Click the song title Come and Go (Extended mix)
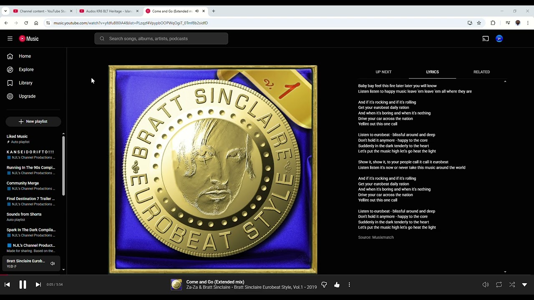534x300 pixels. pyautogui.click(x=215, y=282)
